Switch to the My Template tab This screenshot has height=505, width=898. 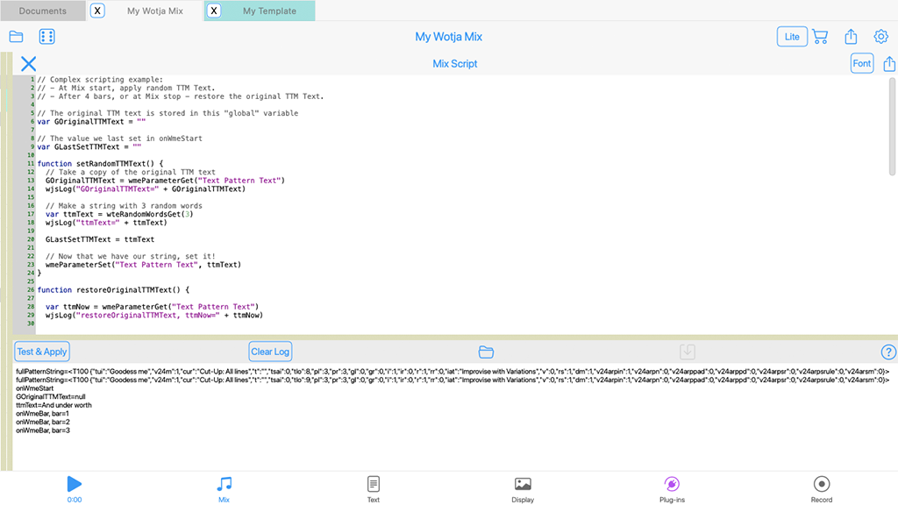(269, 11)
